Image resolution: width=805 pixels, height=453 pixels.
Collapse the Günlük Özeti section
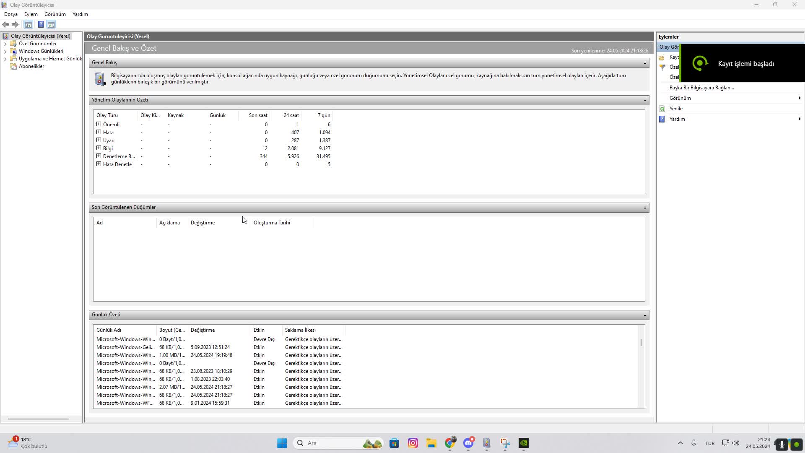click(645, 315)
